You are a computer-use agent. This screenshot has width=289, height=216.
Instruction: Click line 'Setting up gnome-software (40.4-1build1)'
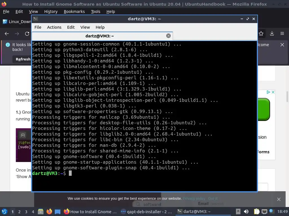(x=94, y=156)
